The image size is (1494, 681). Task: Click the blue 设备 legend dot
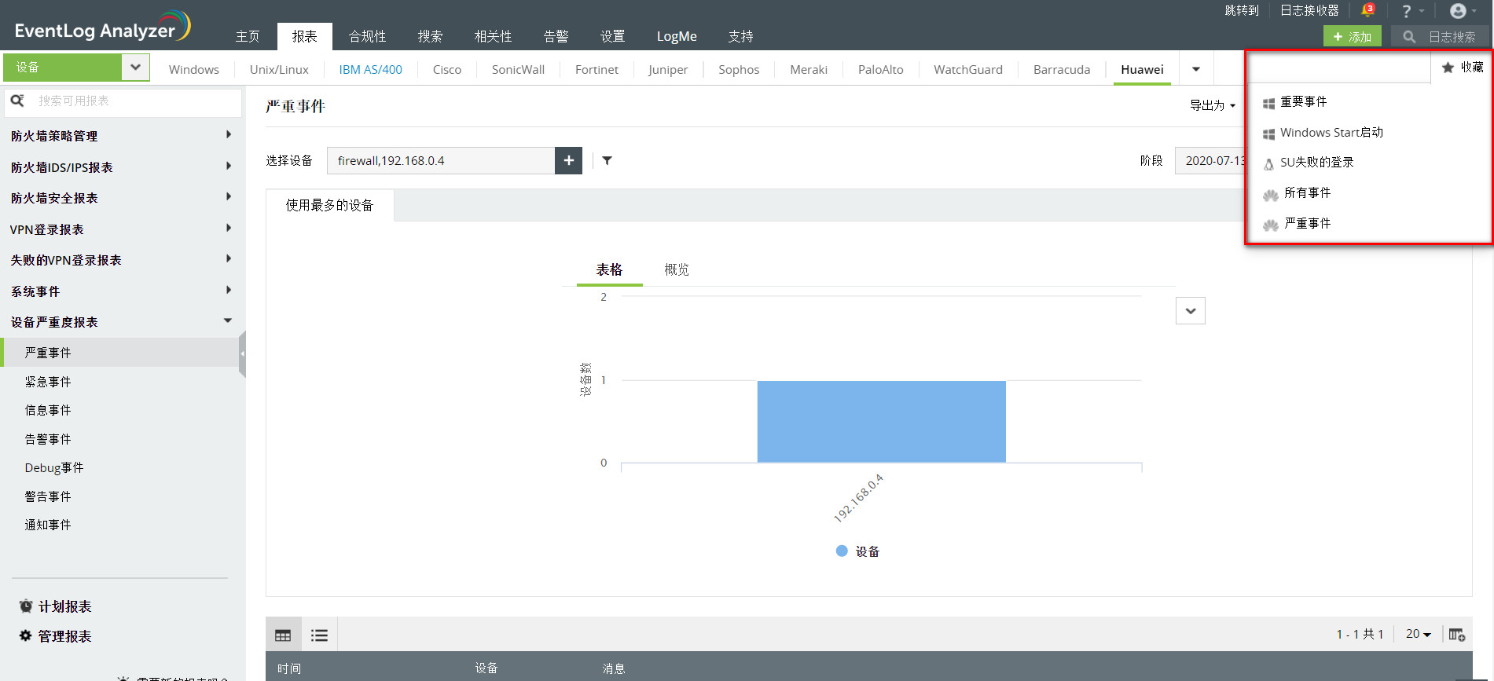pos(842,551)
